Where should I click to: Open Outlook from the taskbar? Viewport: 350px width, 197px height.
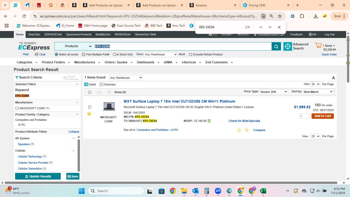195,191
